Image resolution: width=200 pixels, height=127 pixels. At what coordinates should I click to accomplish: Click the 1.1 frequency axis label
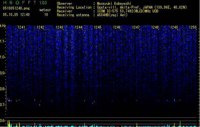click(3, 41)
